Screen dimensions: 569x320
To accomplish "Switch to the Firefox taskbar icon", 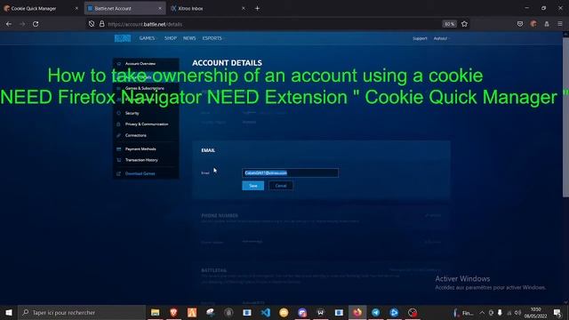I will [357, 312].
